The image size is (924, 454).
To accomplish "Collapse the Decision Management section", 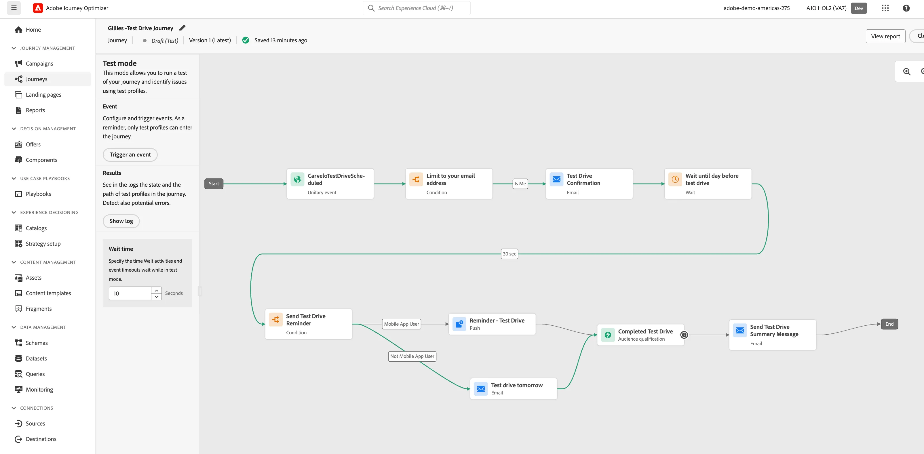I will (14, 129).
